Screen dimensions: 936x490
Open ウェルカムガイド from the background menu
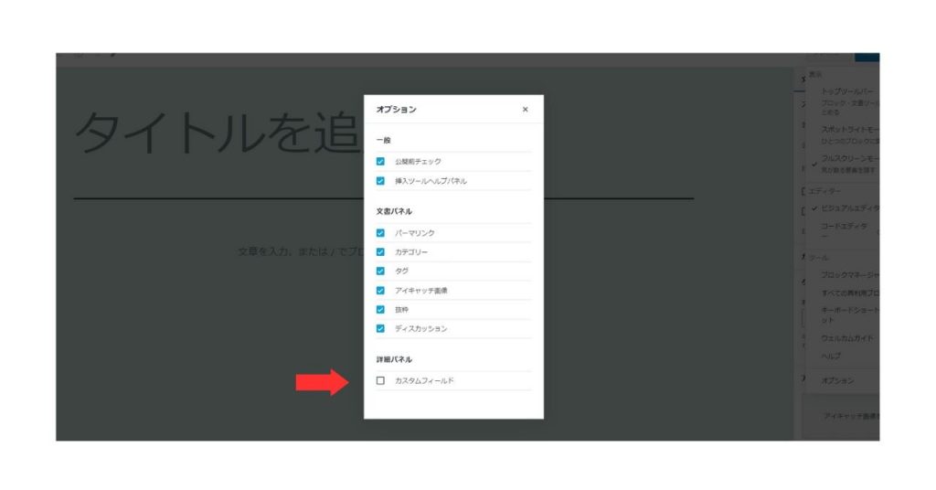pyautogui.click(x=846, y=338)
